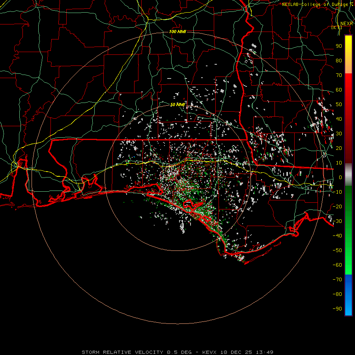
Task: Click the blue bottom segment of the color bar
Action: click(x=348, y=295)
